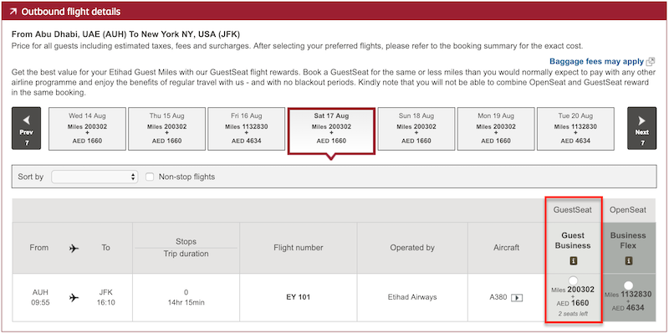Go to previous 7 days
The width and height of the screenshot is (669, 334).
(x=27, y=128)
